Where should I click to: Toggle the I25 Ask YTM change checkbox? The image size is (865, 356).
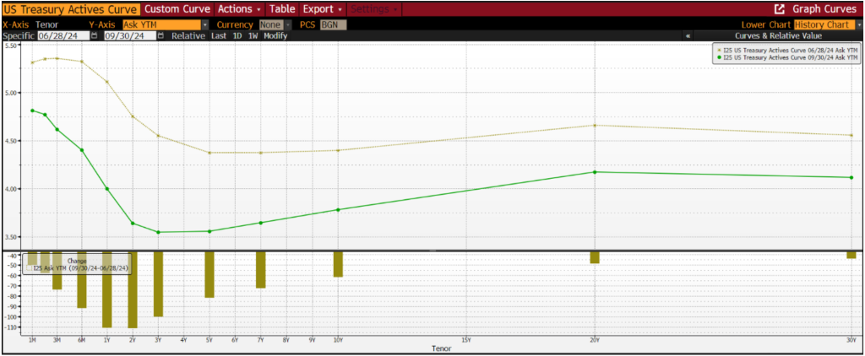click(x=29, y=267)
